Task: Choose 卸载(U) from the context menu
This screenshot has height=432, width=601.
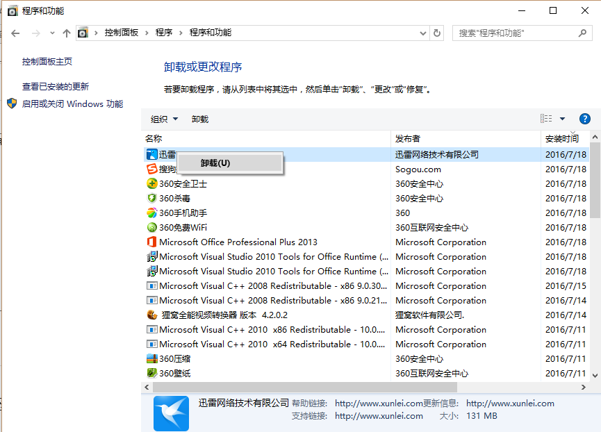Action: 230,163
